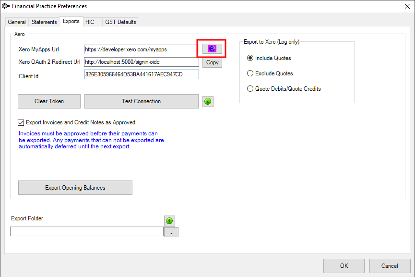Cancel the preferences dialog
The image size is (415, 277).
point(390,266)
